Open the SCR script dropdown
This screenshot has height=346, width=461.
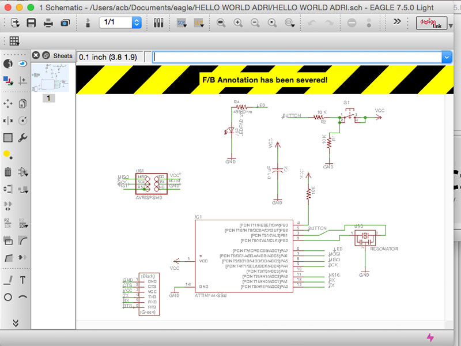point(182,22)
